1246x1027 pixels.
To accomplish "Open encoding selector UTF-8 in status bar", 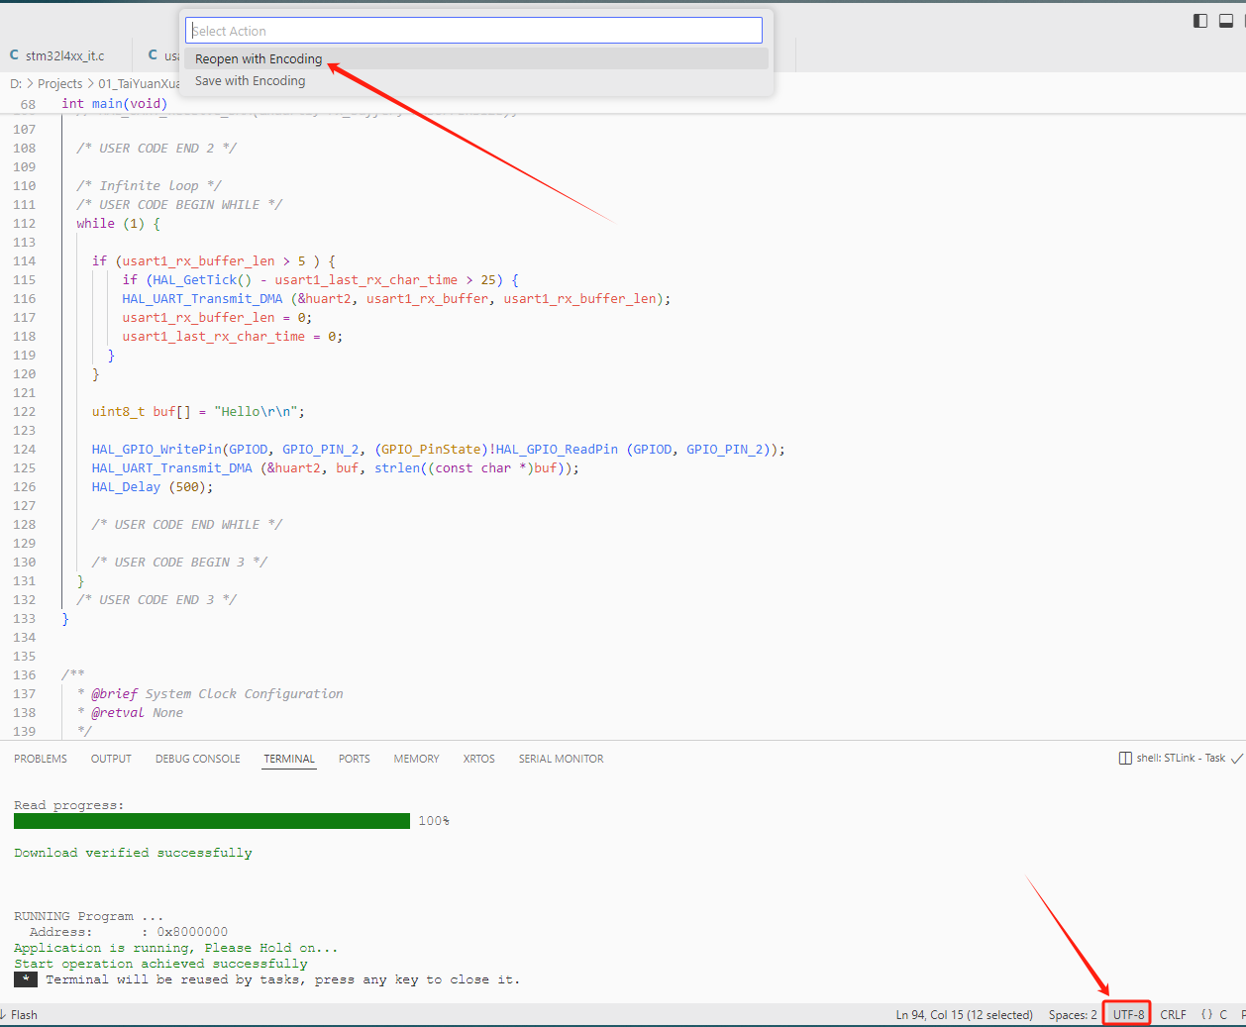I will (x=1128, y=1015).
